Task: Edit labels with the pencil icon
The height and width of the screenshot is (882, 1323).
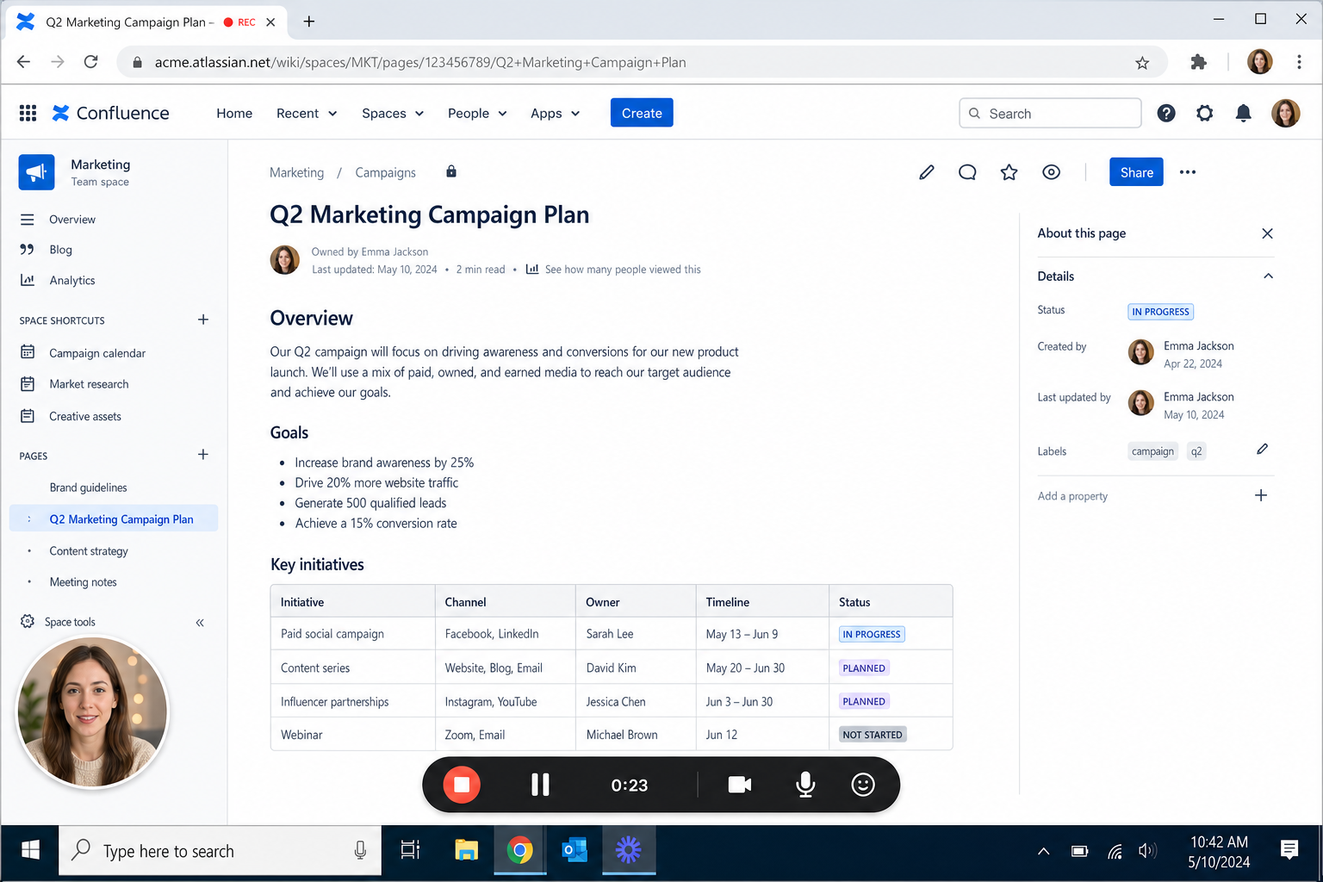Action: coord(1262,449)
